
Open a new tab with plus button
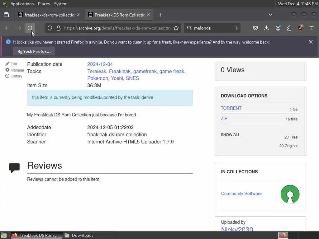click(160, 15)
